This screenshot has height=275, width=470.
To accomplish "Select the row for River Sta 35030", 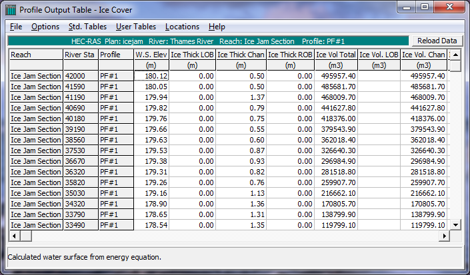I will (35, 193).
